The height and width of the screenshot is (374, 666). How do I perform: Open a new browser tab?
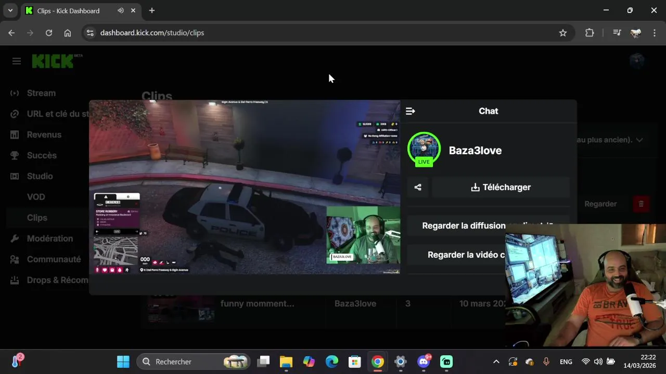point(152,10)
